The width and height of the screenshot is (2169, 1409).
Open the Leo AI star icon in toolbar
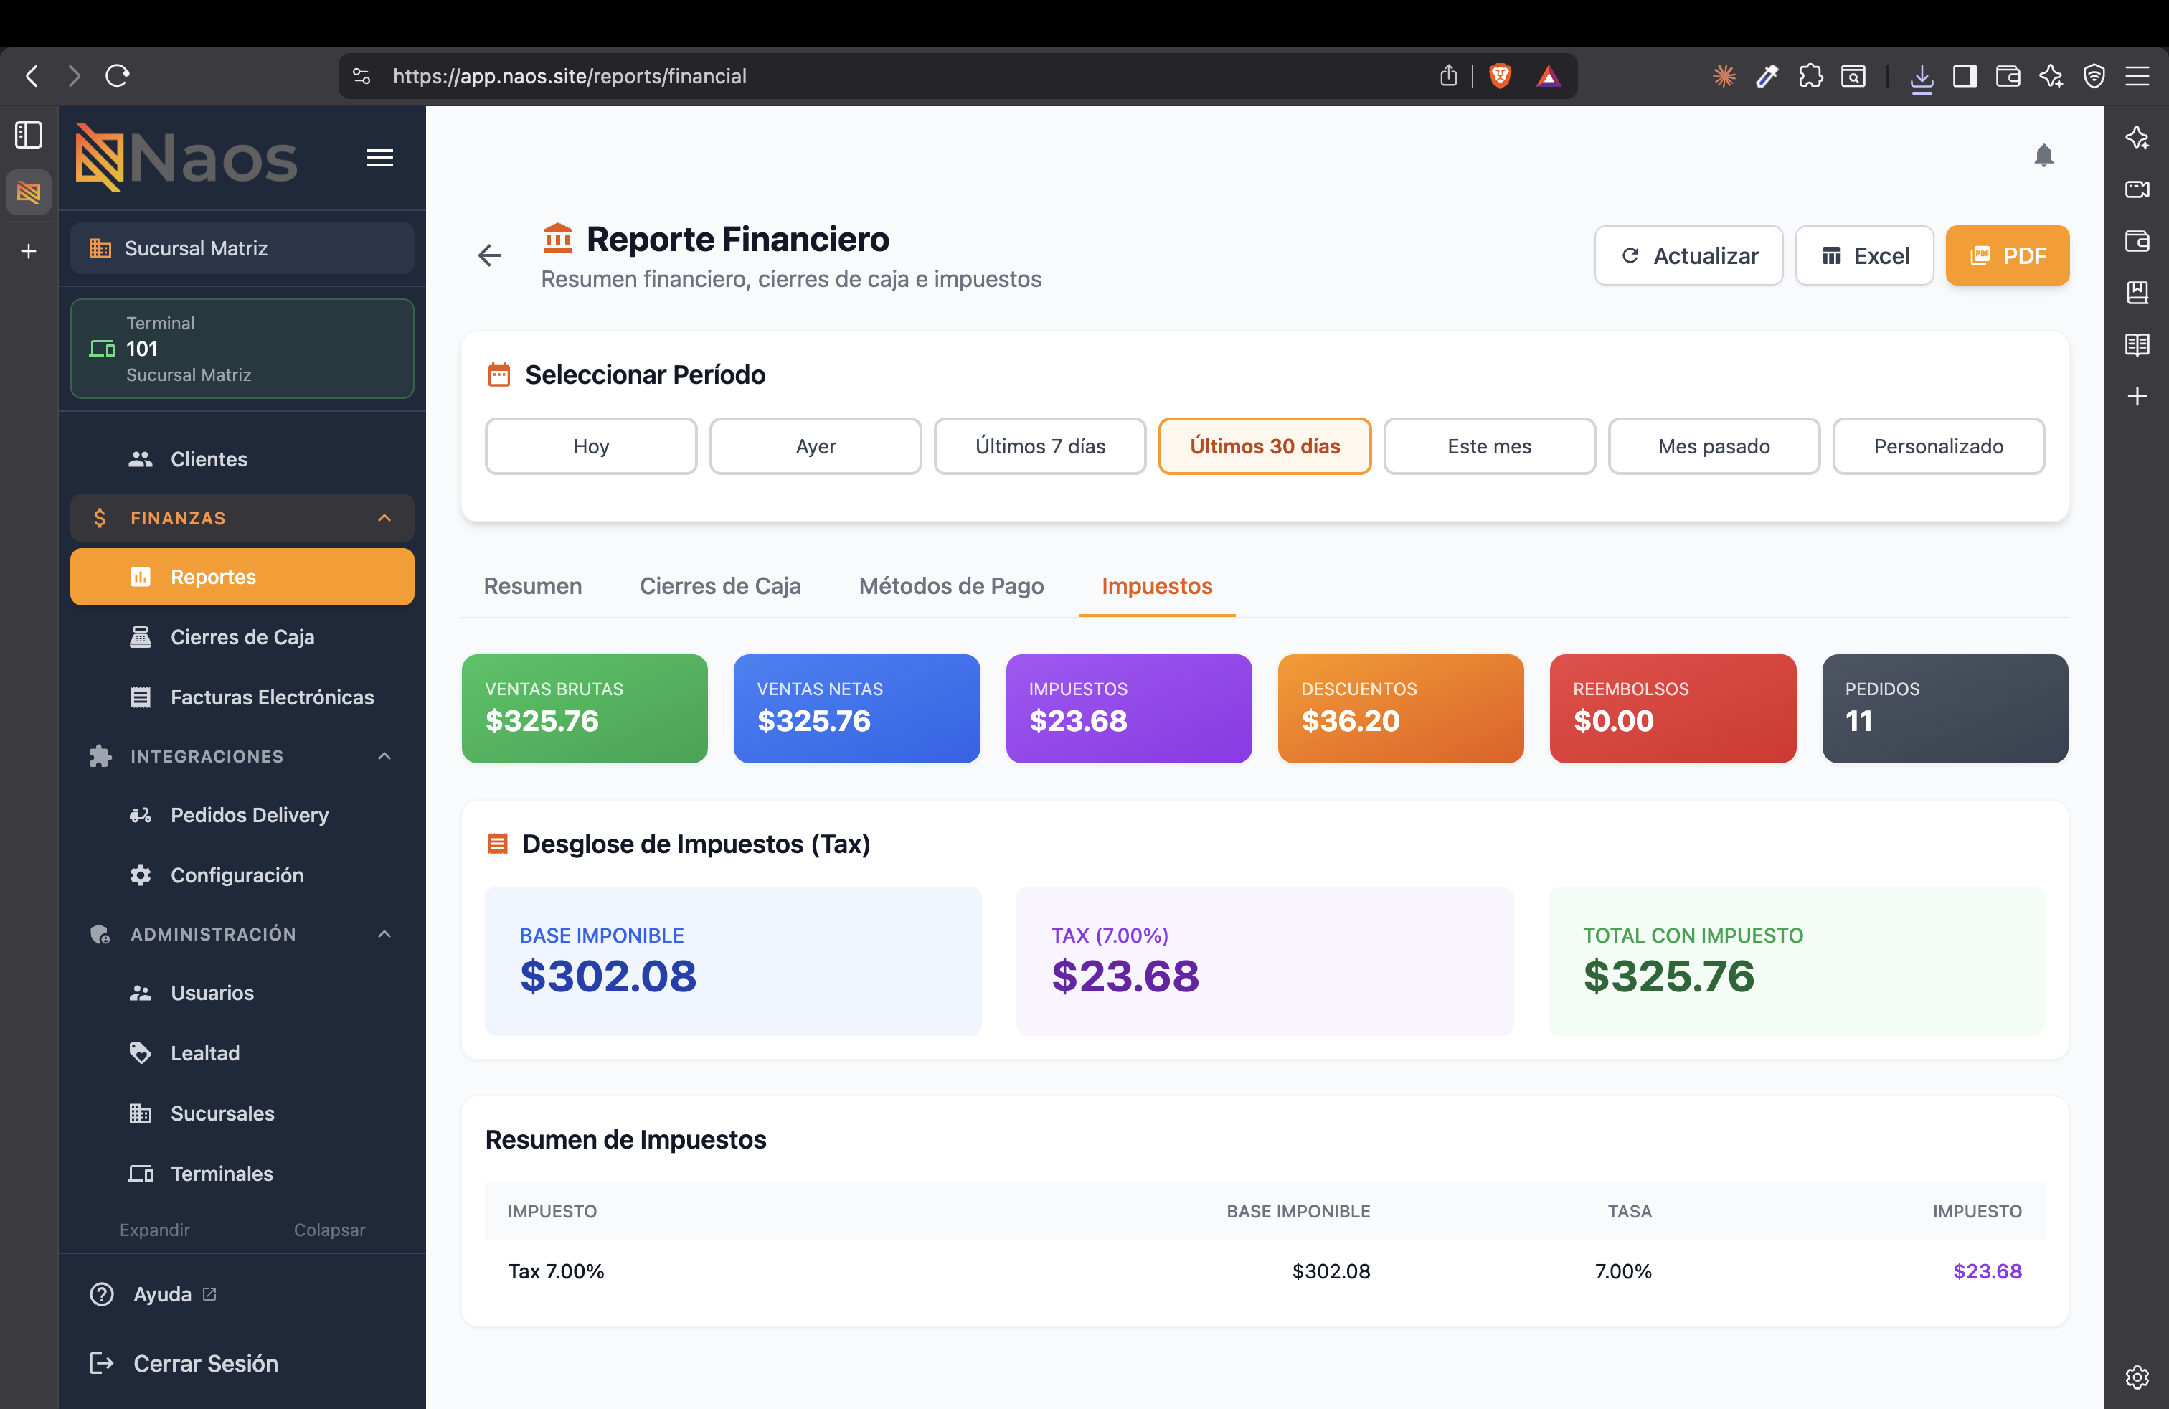[x=2051, y=75]
